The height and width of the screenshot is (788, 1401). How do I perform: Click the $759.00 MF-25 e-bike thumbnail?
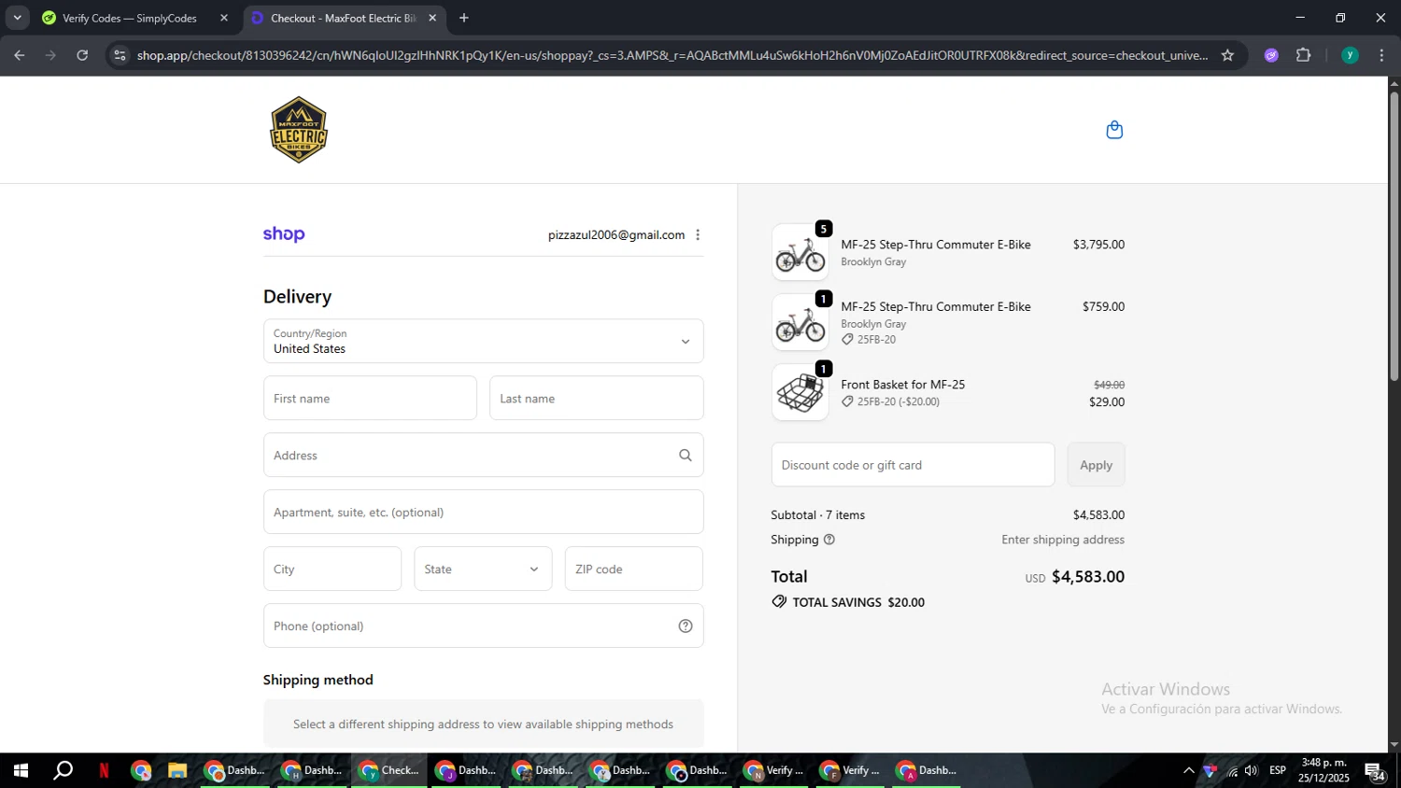pos(800,322)
